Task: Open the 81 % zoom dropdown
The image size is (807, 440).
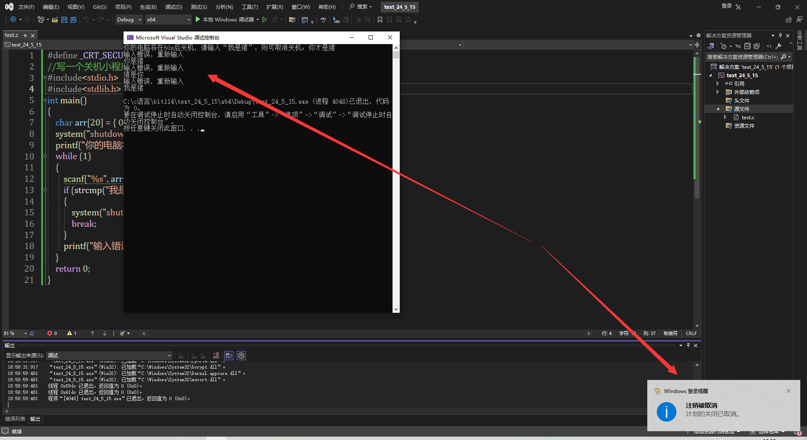Action: (x=15, y=333)
